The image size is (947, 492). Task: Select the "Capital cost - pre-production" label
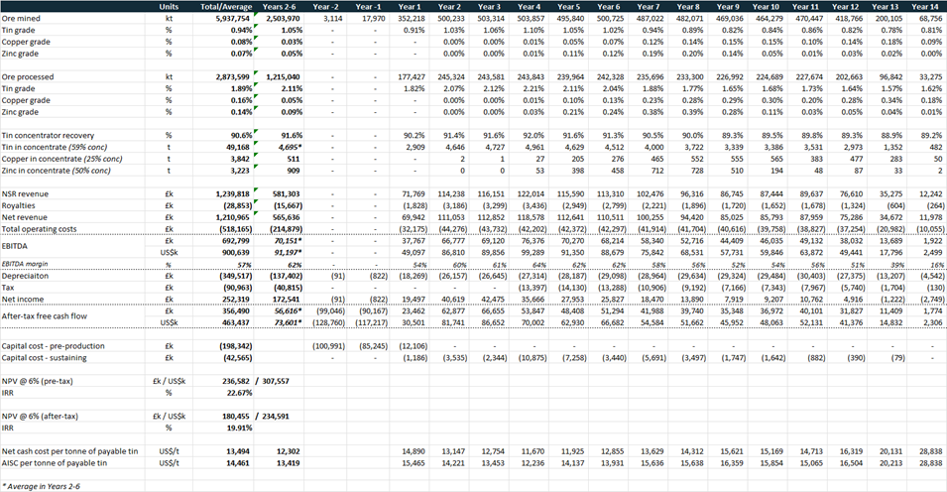tap(55, 343)
